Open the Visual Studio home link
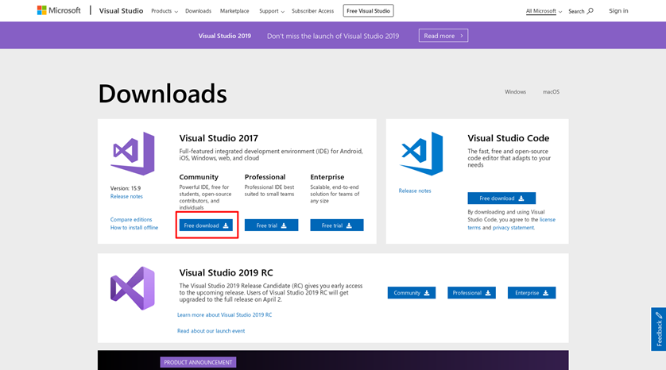Image resolution: width=666 pixels, height=370 pixels. point(121,10)
